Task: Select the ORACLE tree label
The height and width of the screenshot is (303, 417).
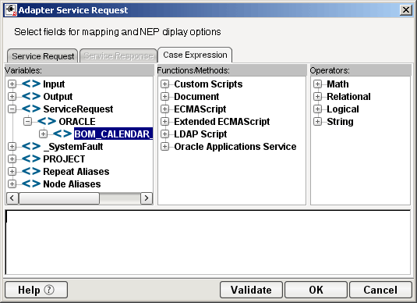Action: click(77, 121)
